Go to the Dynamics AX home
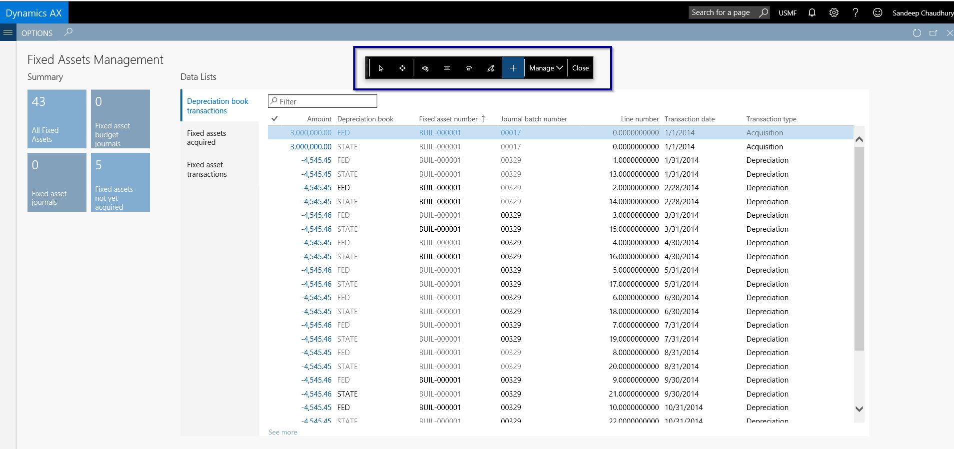This screenshot has height=449, width=954. click(34, 13)
